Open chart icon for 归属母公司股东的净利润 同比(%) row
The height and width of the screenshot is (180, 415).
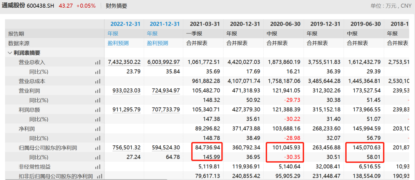click(98, 157)
